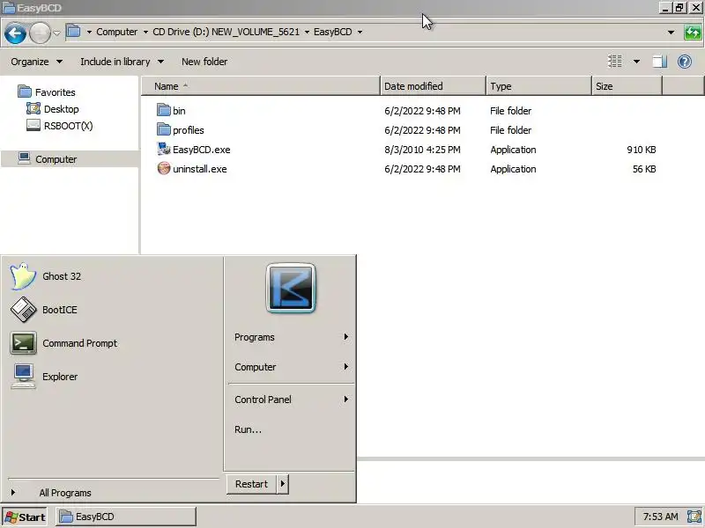This screenshot has height=528, width=705.
Task: Open Desktop in the navigation pane
Action: coord(53,109)
